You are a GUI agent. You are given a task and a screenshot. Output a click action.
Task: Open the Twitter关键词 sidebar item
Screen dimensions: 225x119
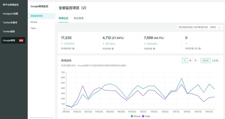point(10,23)
